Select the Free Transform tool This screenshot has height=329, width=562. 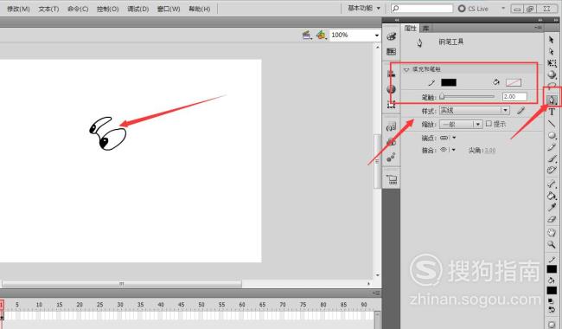(552, 63)
